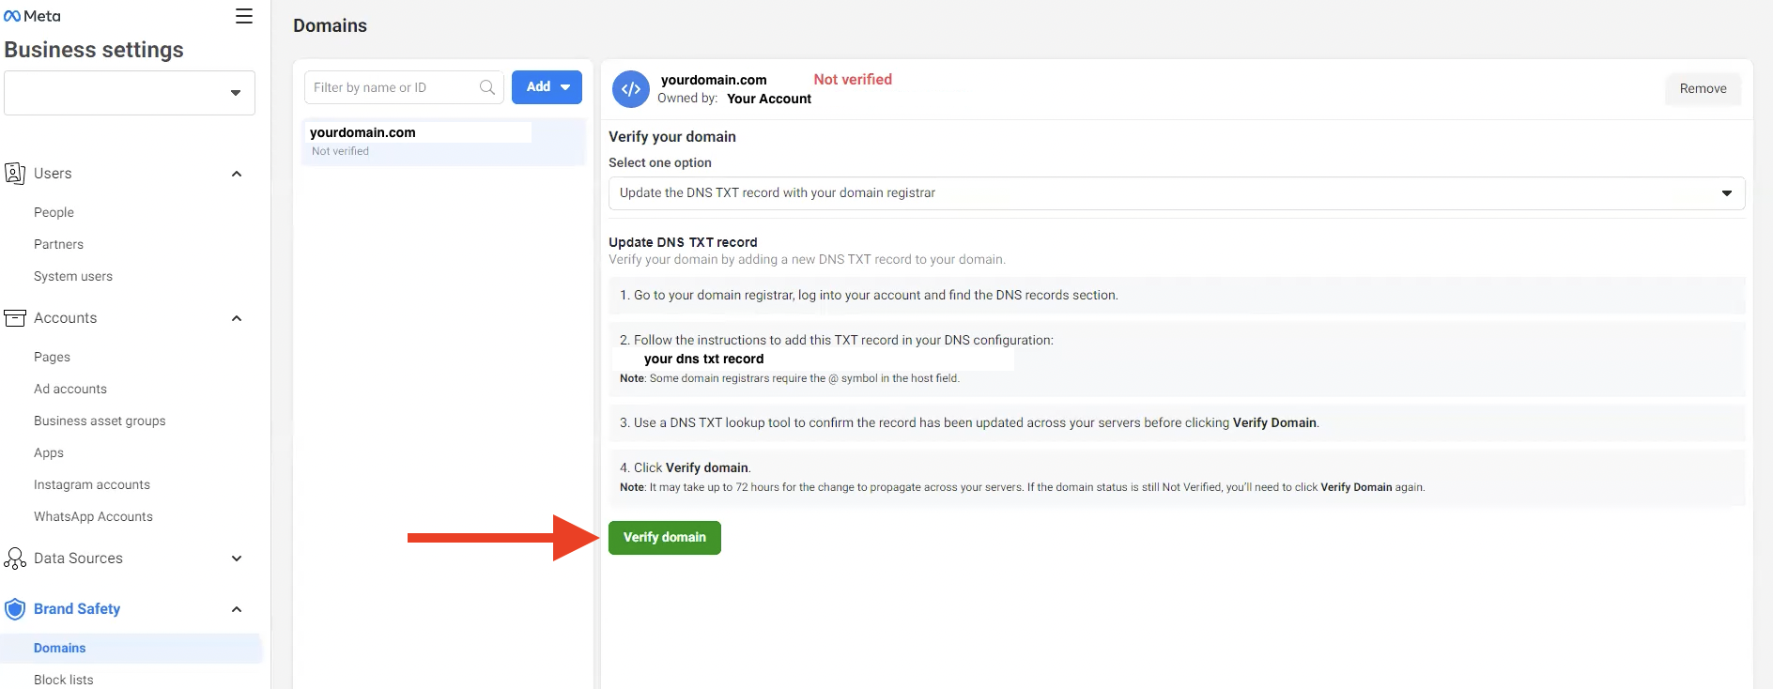The width and height of the screenshot is (1773, 689).
Task: Go to Pages under Accounts
Action: (52, 357)
